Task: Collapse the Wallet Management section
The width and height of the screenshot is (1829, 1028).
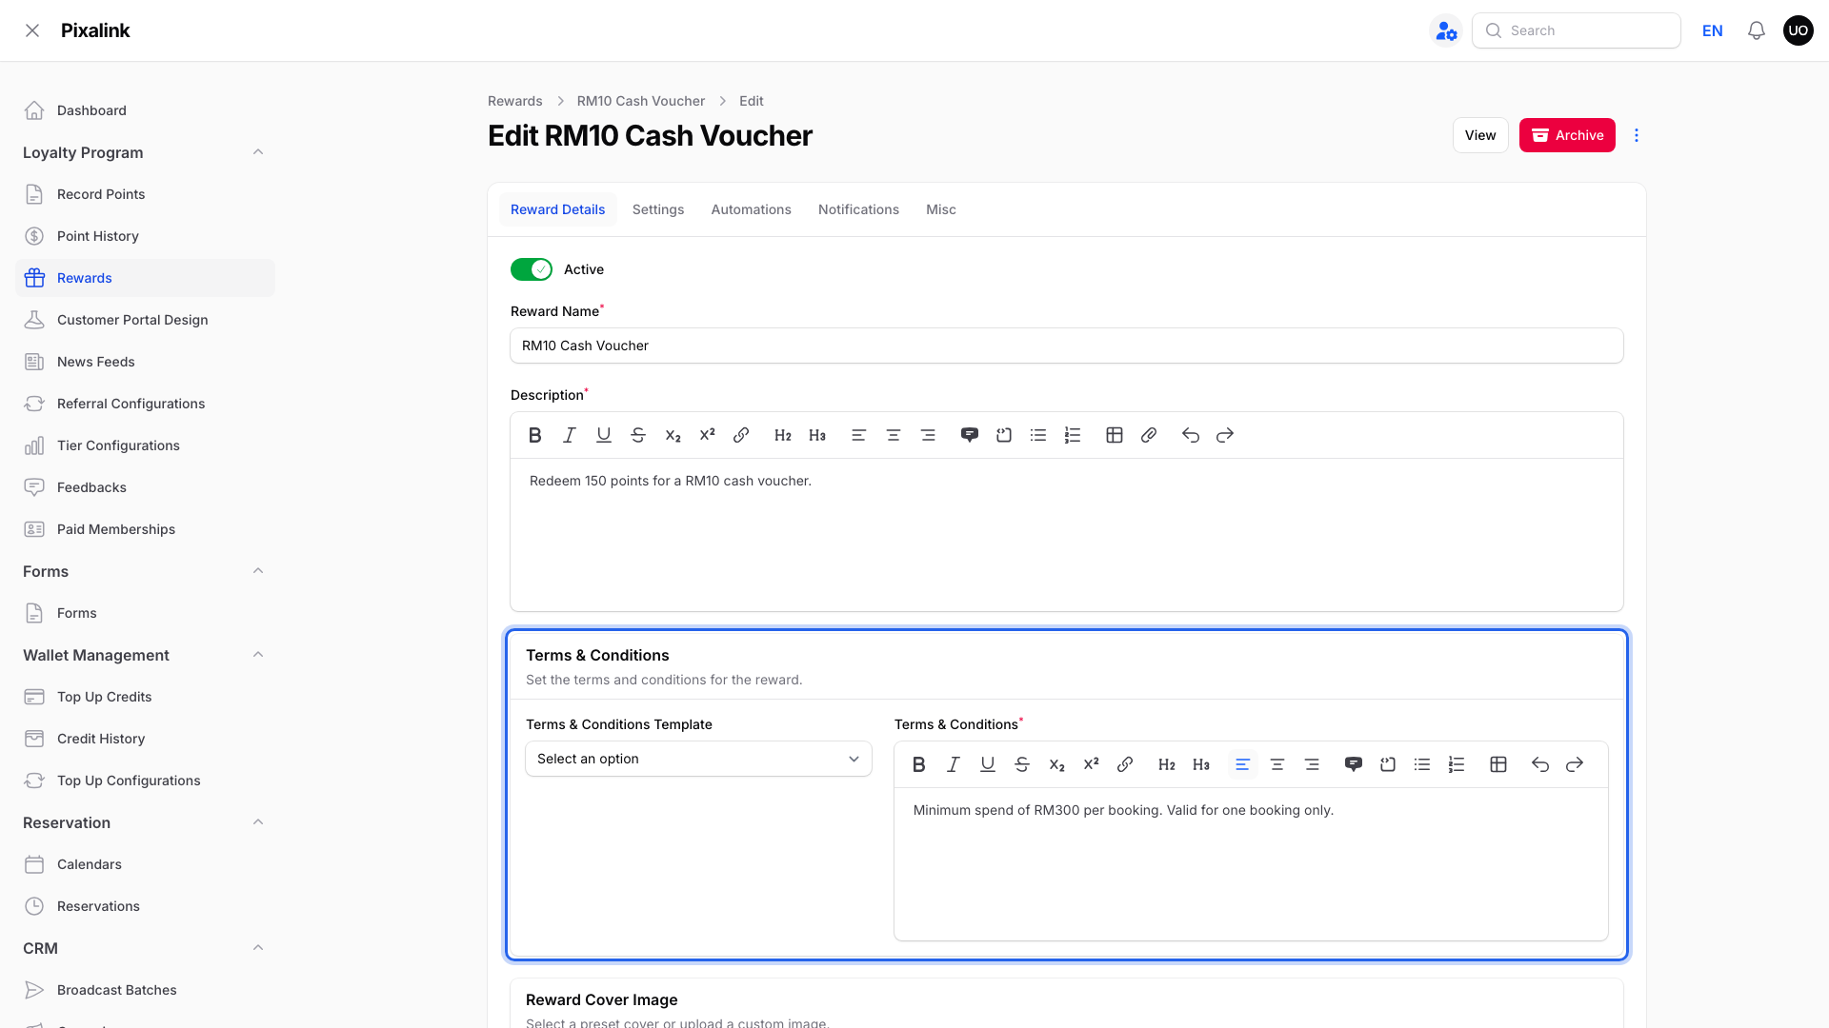Action: coord(258,655)
